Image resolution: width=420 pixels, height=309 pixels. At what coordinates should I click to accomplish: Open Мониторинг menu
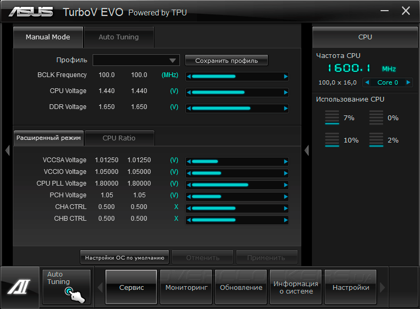(x=186, y=287)
